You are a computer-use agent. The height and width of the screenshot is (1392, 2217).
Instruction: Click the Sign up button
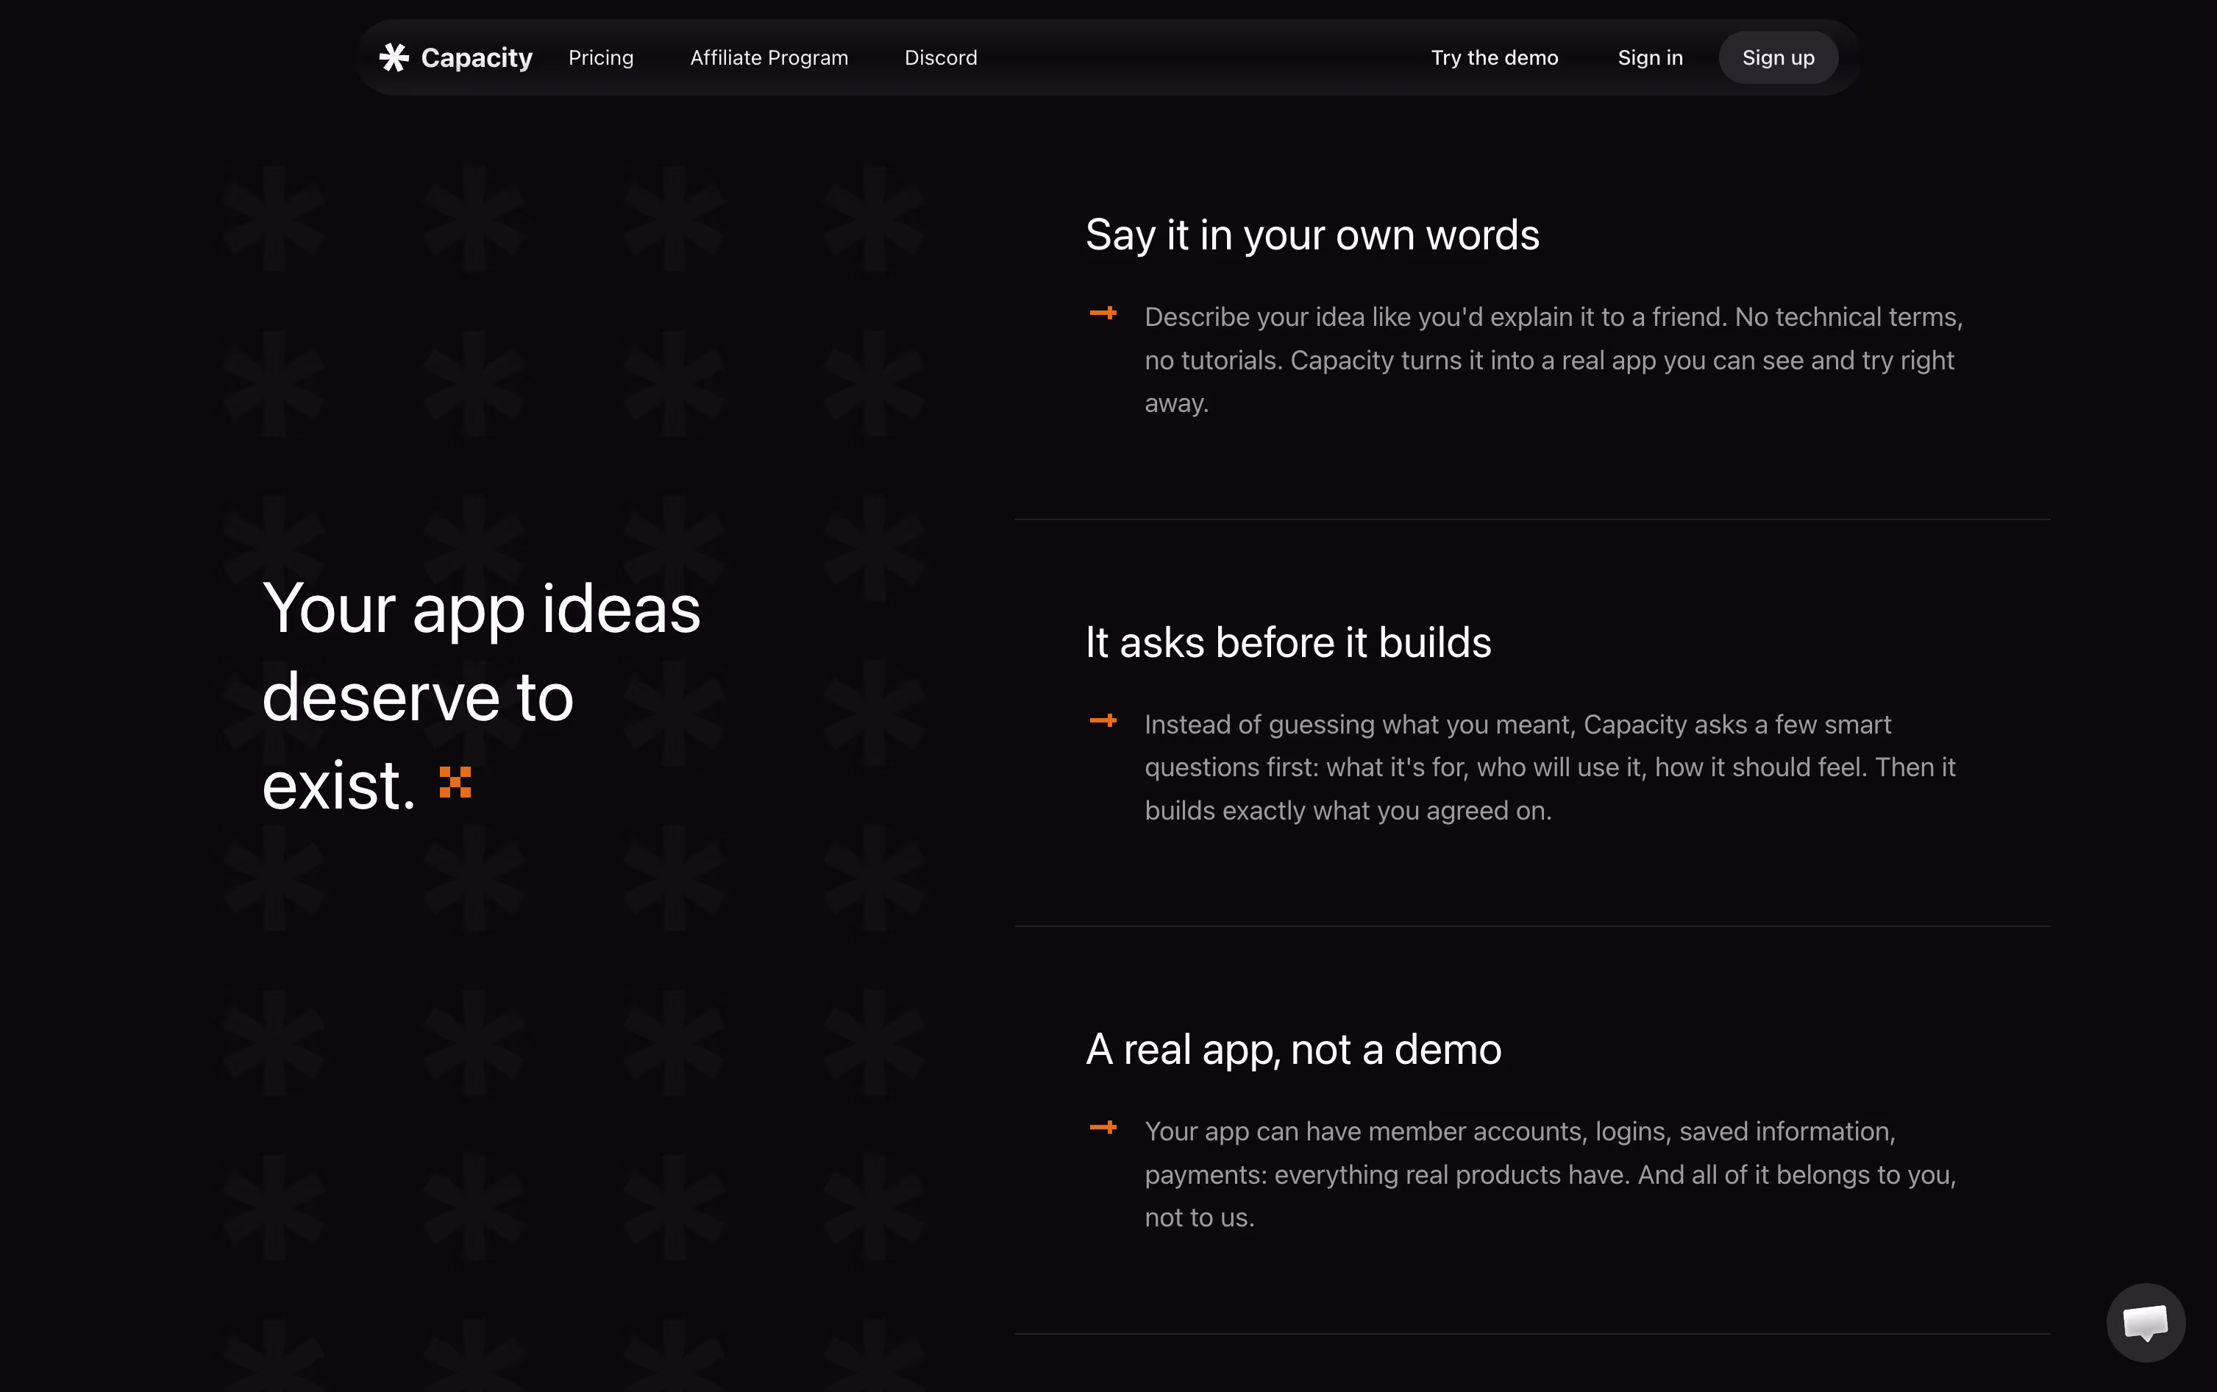pyautogui.click(x=1778, y=58)
